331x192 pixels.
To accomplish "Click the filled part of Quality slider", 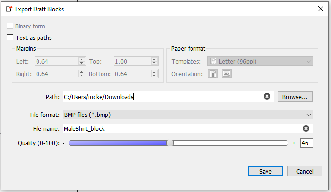I will [118, 143].
